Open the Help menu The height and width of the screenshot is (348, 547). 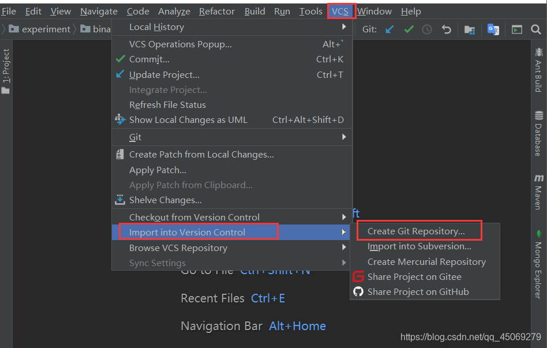(x=411, y=12)
